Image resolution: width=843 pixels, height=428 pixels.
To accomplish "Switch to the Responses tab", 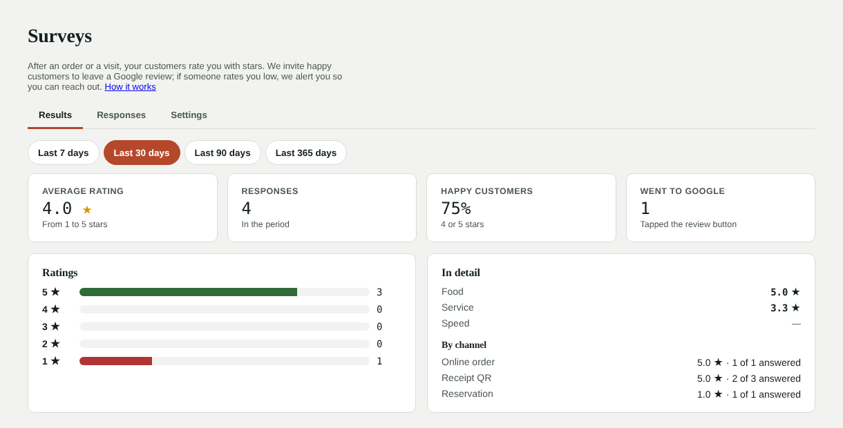I will pos(121,115).
